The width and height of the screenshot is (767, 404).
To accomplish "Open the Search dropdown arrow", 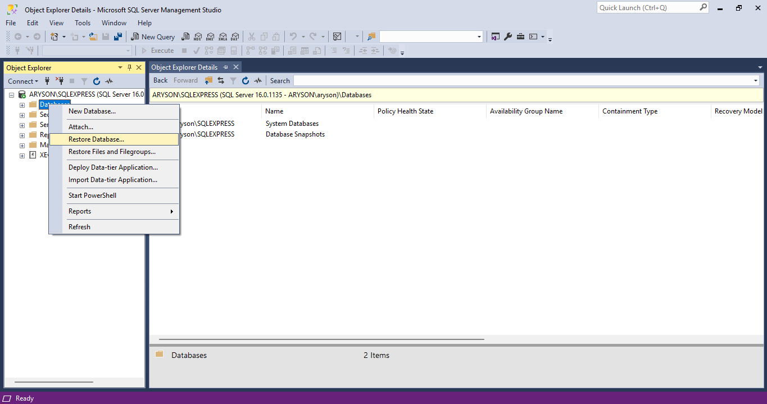I will [755, 80].
